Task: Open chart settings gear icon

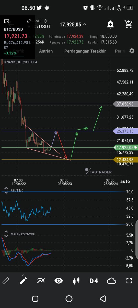Action: [x=132, y=51]
